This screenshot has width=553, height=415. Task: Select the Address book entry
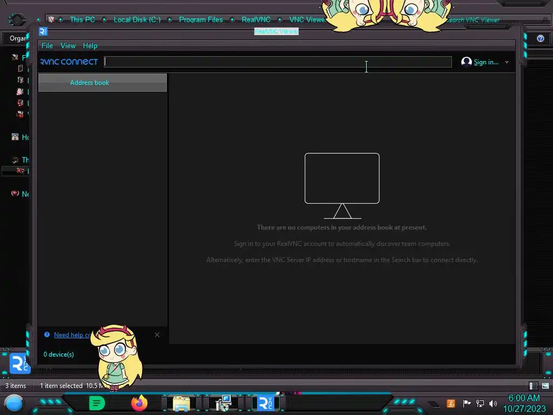[102, 83]
